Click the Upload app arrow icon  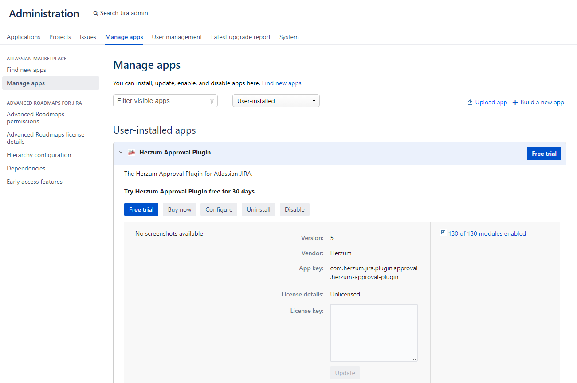(470, 102)
